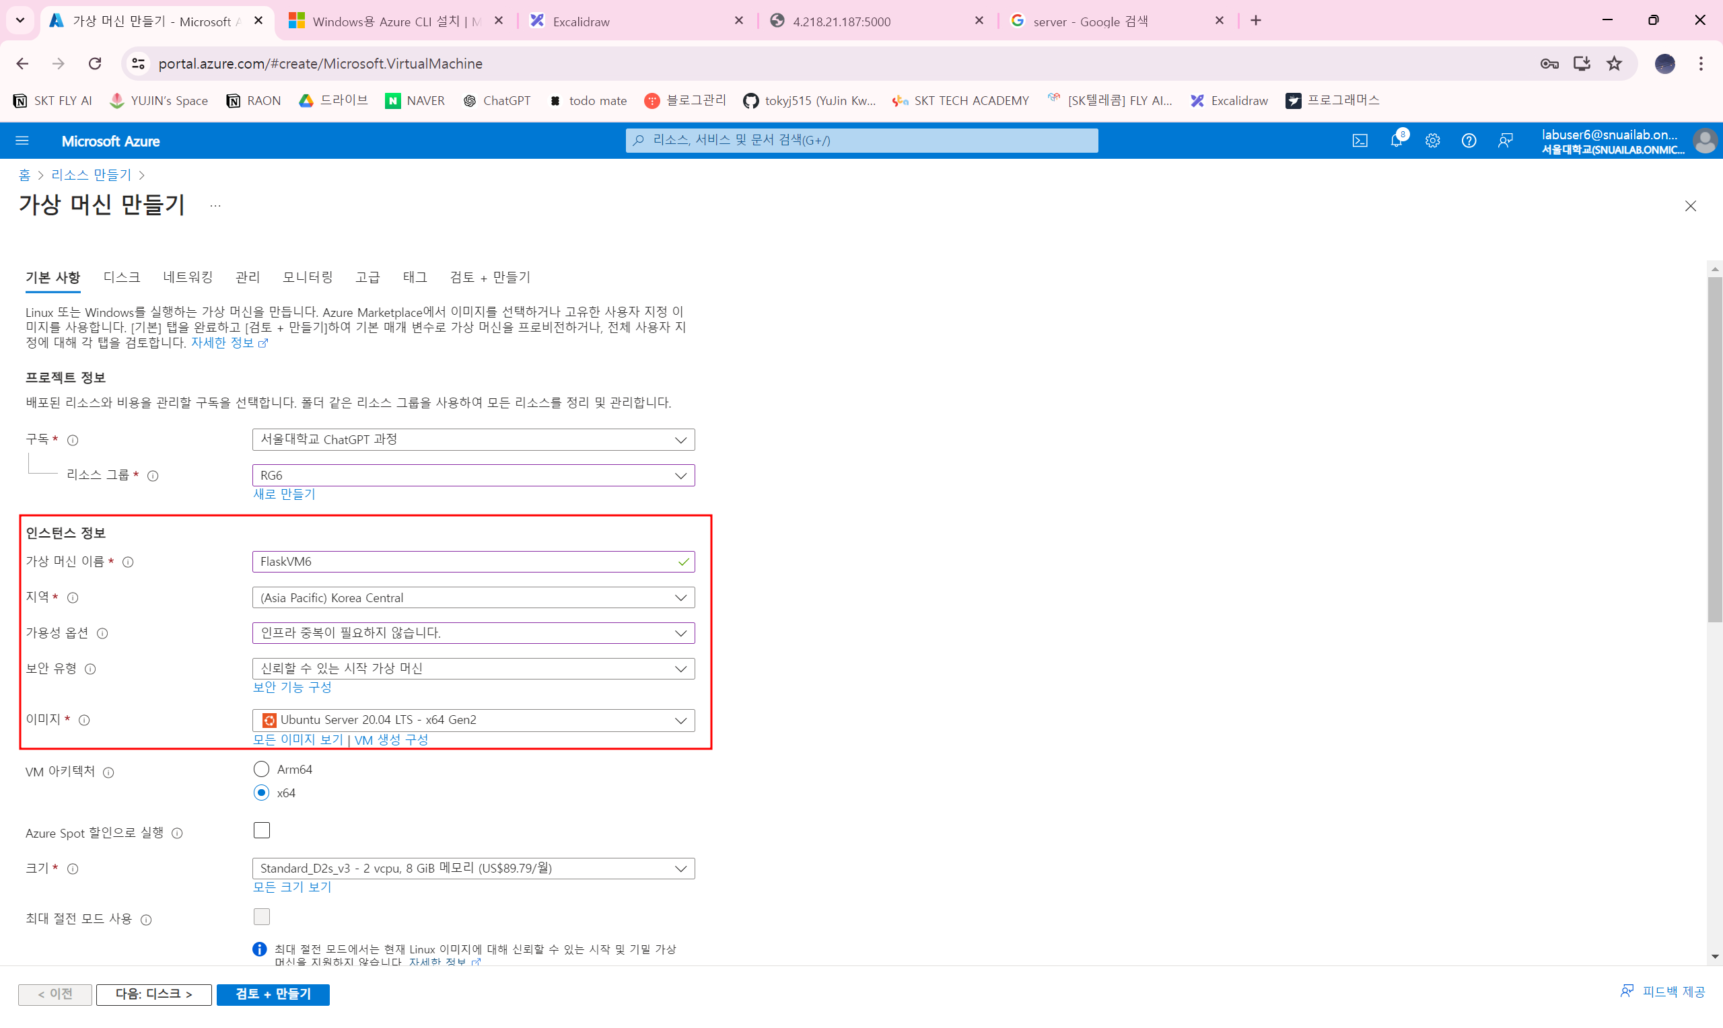Click the help question mark icon
1723x1028 pixels.
point(1468,141)
